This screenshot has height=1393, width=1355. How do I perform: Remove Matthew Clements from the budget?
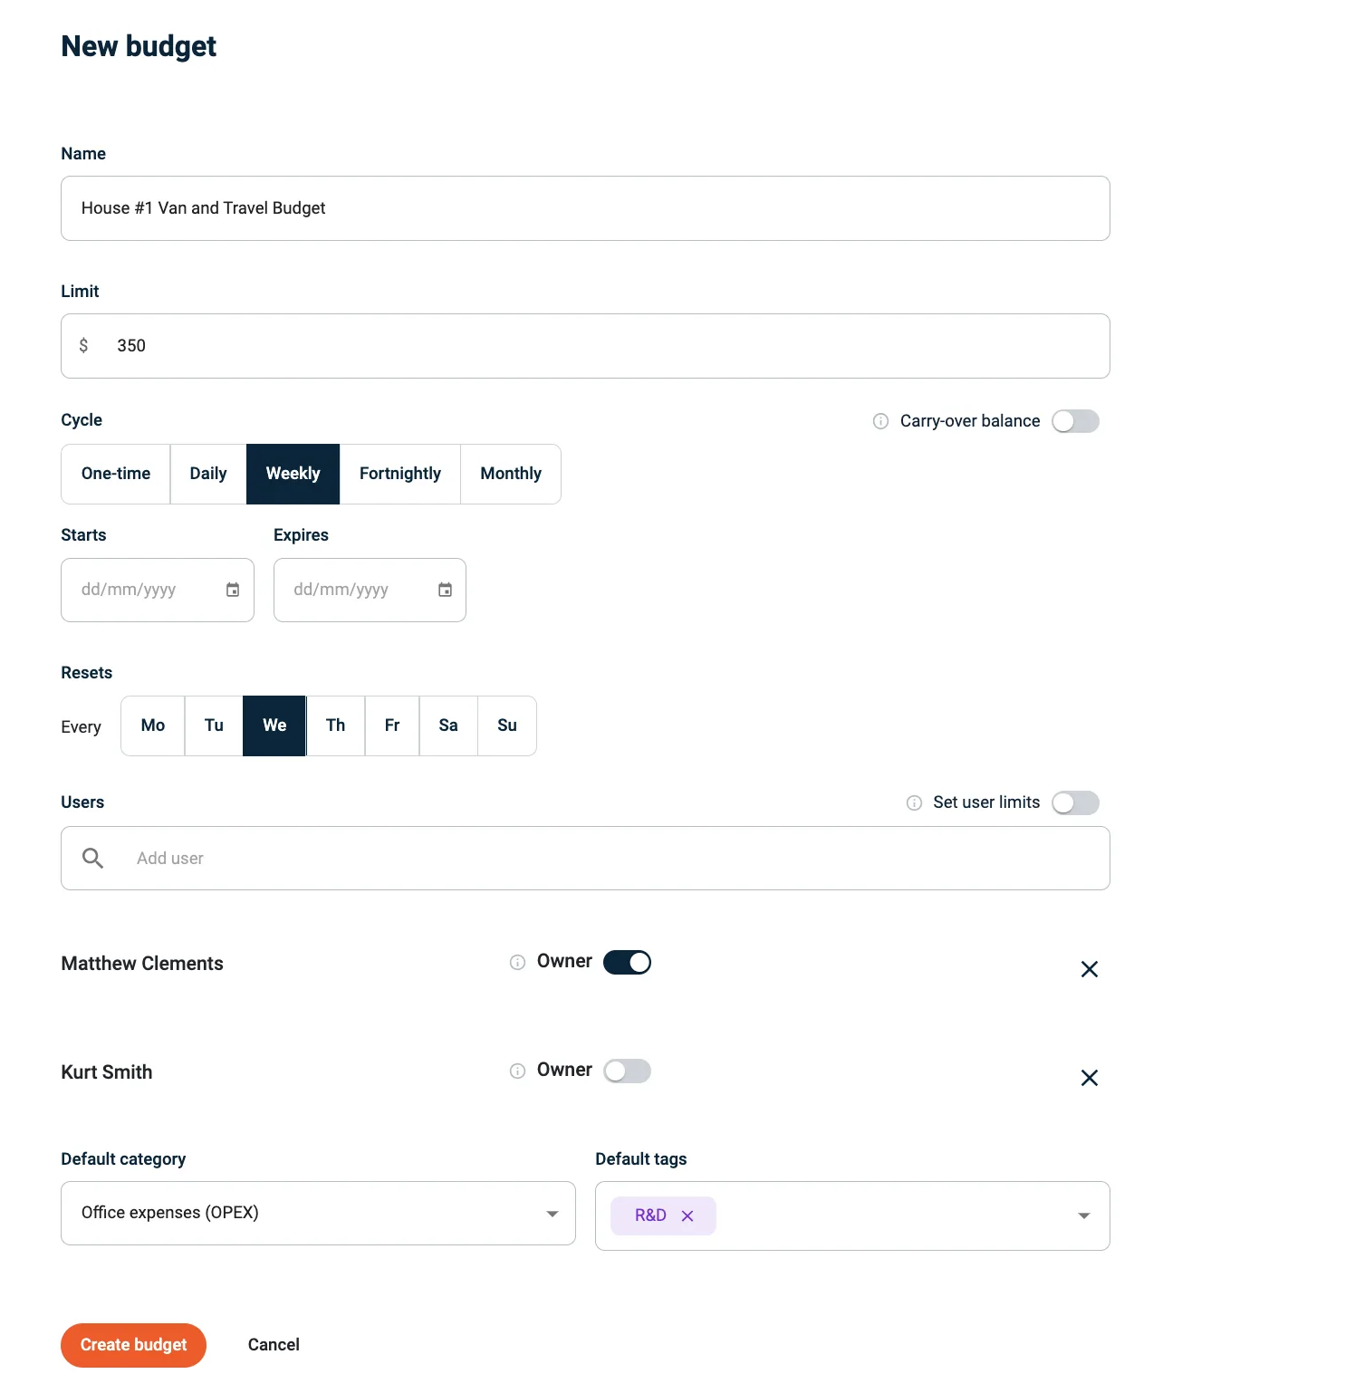pos(1089,969)
